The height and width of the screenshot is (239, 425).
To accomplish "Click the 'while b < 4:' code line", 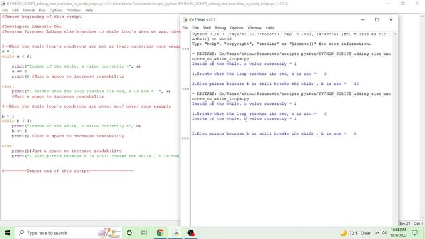I will [17, 121].
